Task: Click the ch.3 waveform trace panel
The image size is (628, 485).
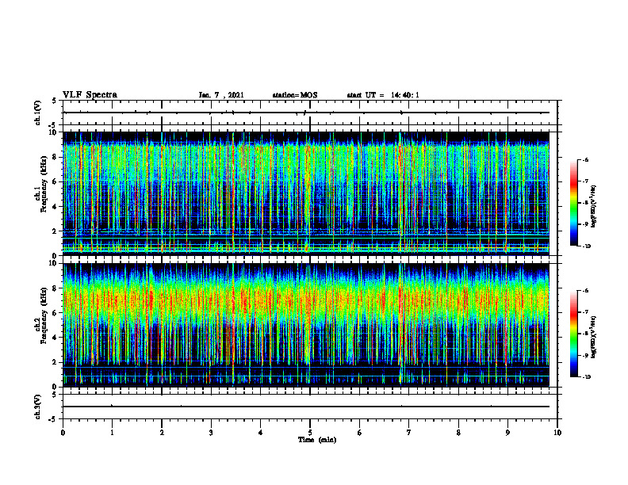Action: (310, 407)
